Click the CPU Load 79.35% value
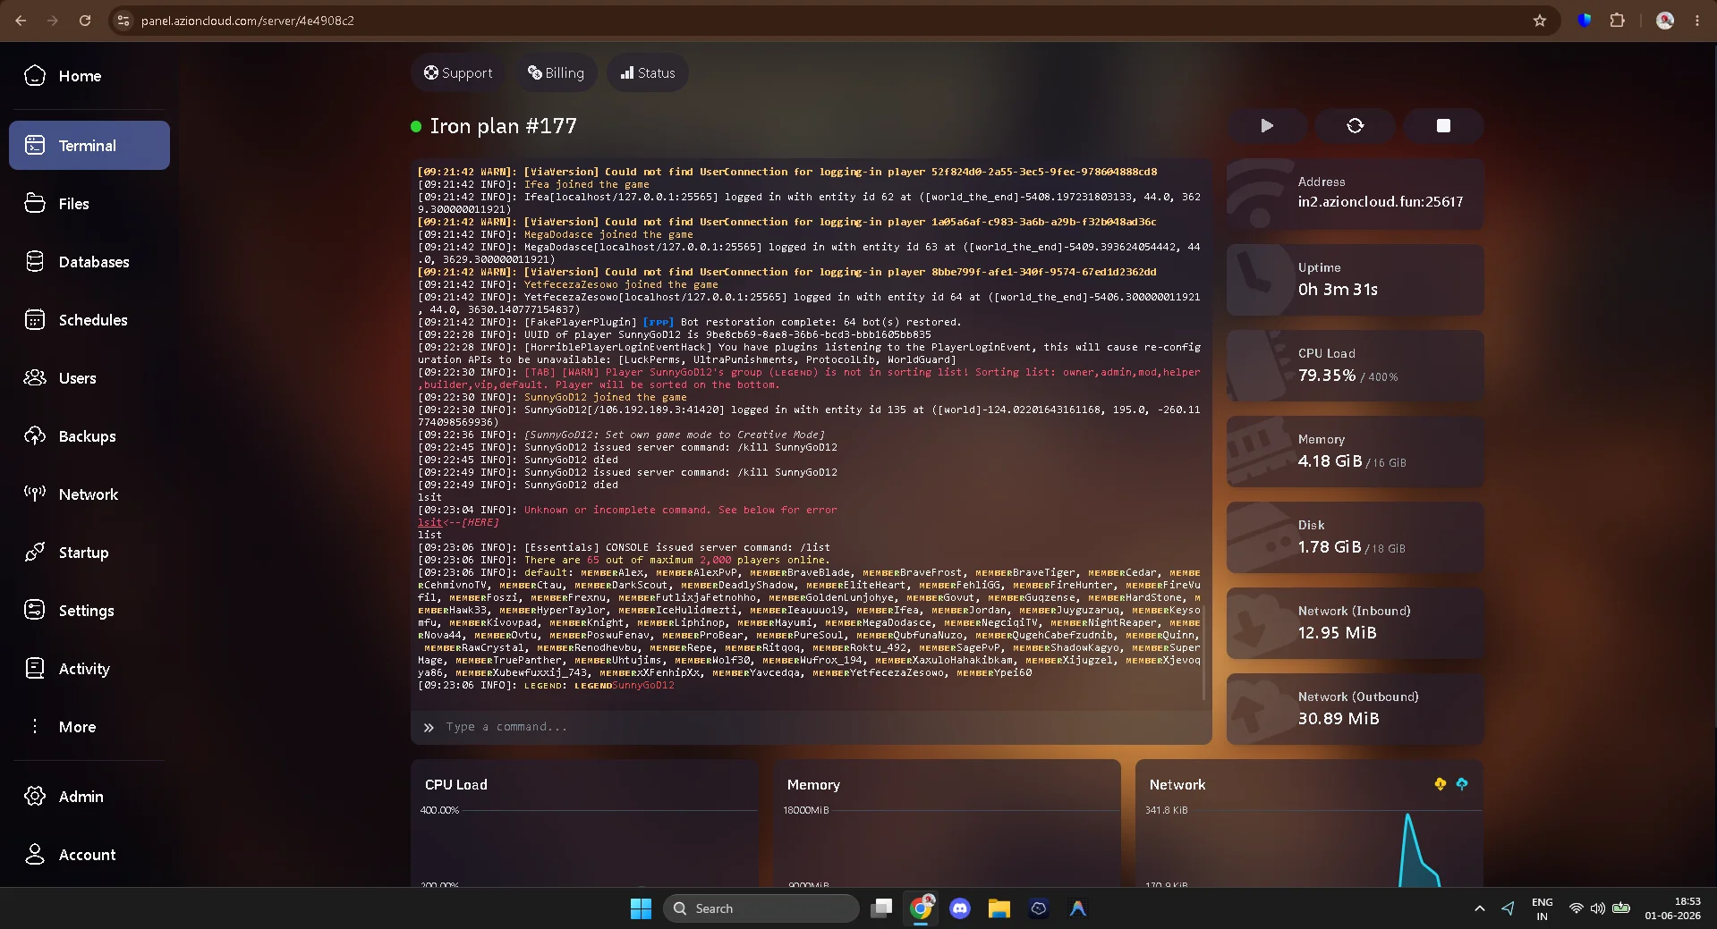This screenshot has height=929, width=1717. [x=1327, y=376]
